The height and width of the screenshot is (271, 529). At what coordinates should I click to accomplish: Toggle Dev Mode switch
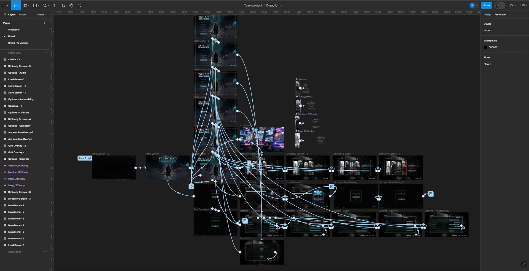(x=500, y=5)
